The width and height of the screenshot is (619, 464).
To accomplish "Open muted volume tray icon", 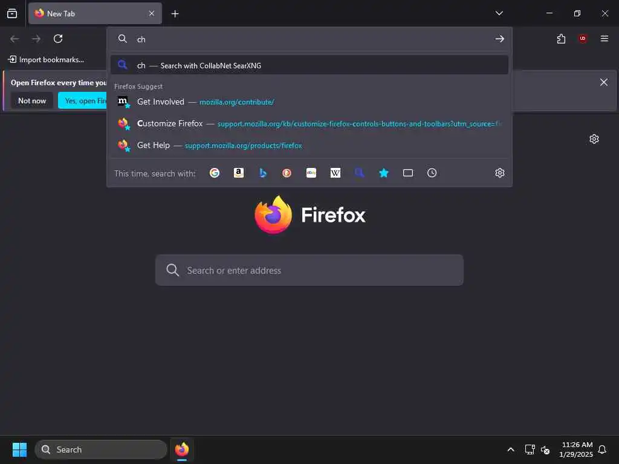I will tap(545, 449).
